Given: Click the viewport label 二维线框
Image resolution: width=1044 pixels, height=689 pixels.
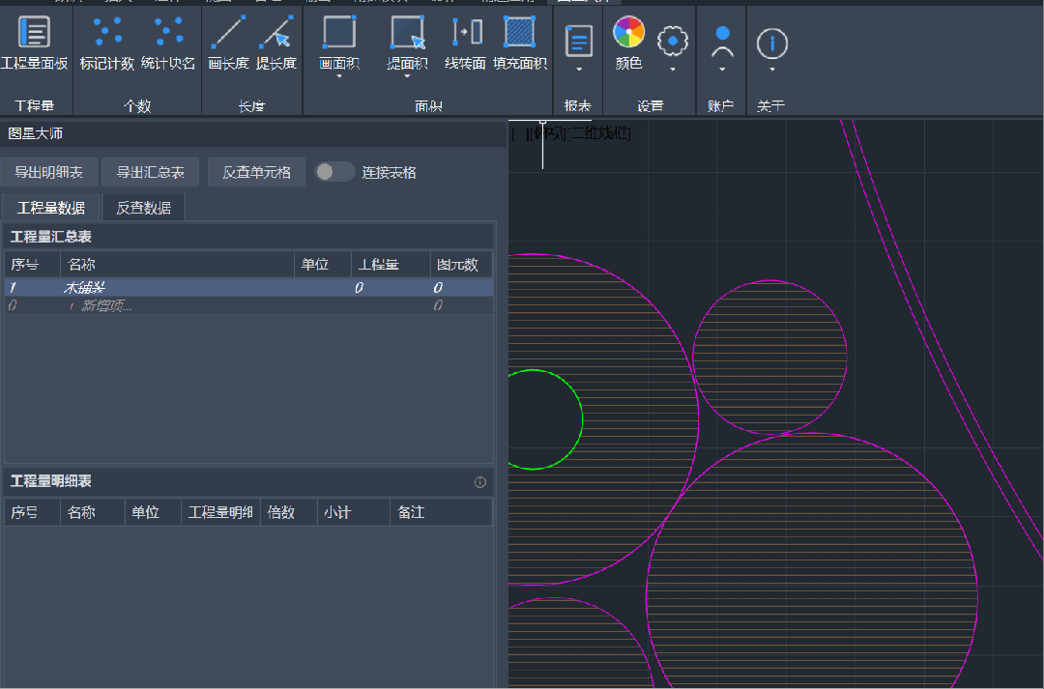Looking at the screenshot, I should tap(599, 133).
